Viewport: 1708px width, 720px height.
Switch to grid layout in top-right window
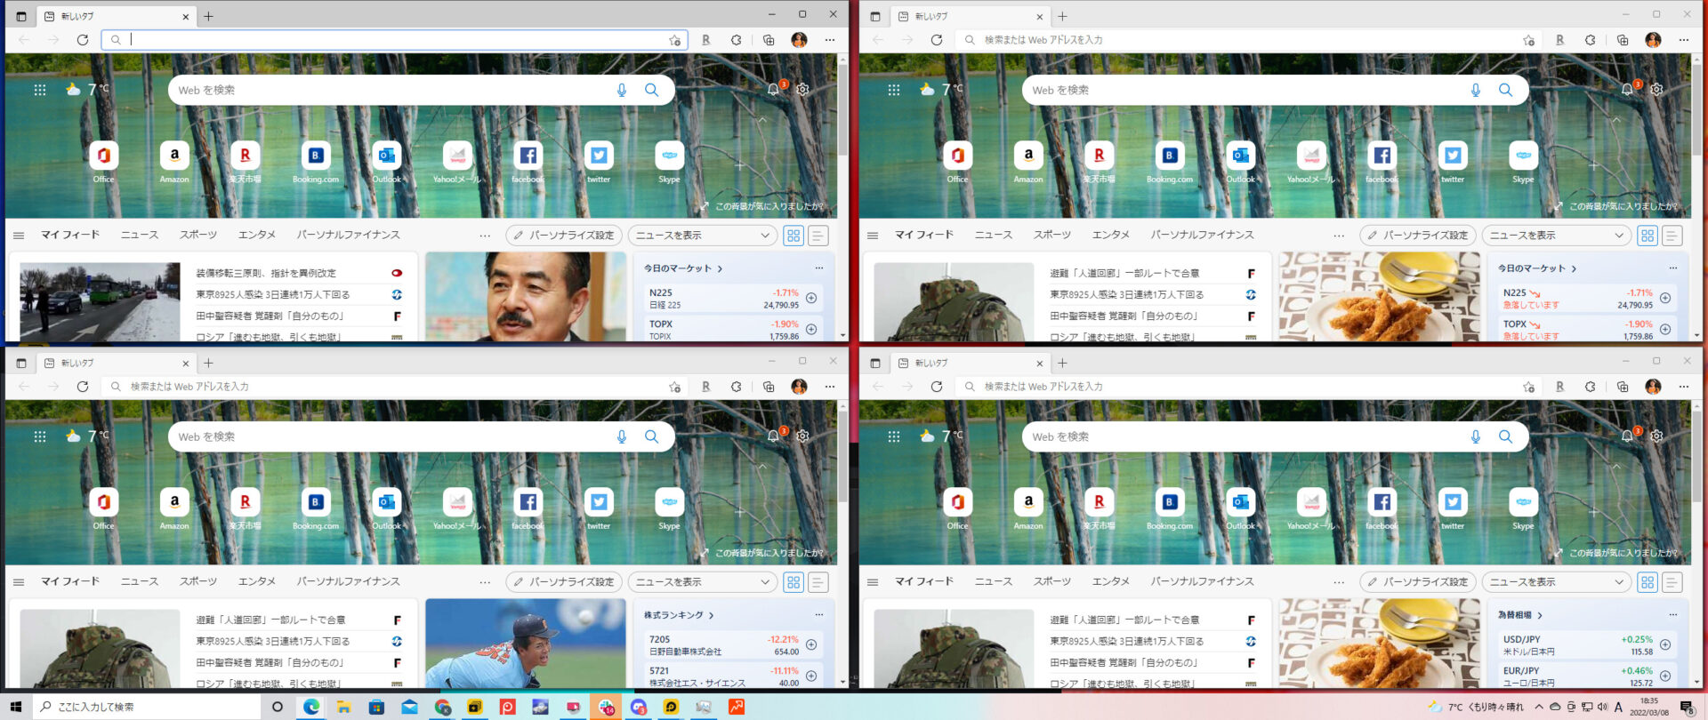click(1648, 236)
